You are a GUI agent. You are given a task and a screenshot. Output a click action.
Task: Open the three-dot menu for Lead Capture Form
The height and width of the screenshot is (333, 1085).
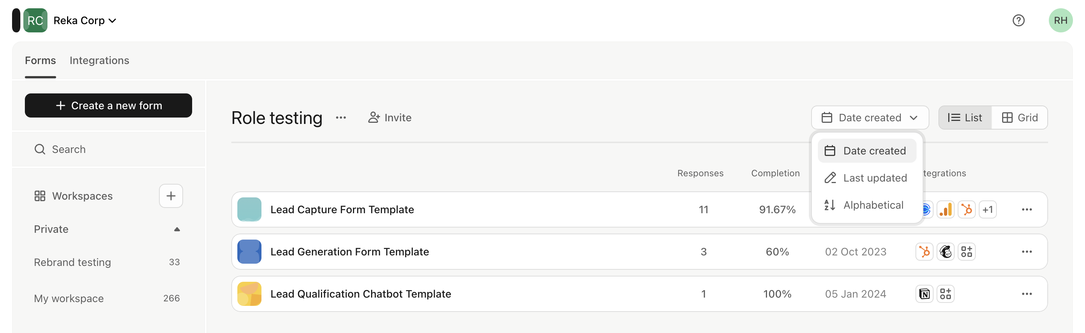1027,210
